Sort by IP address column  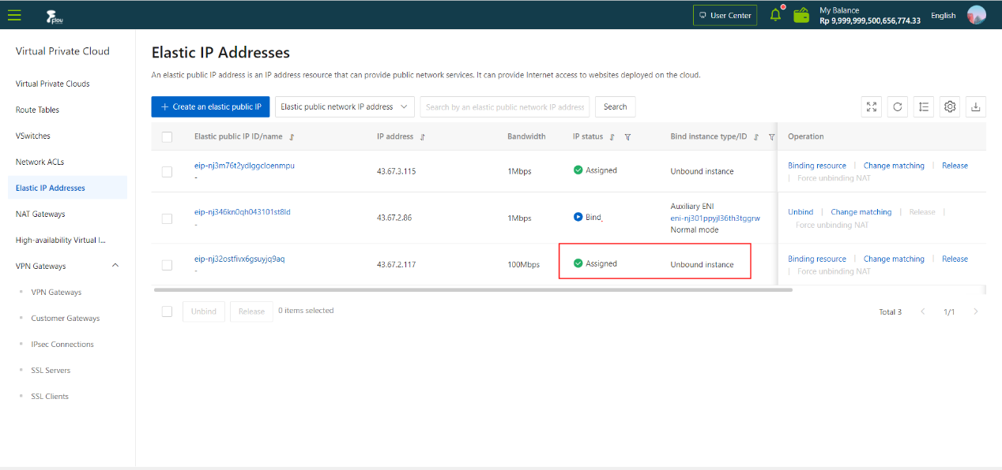(x=423, y=137)
